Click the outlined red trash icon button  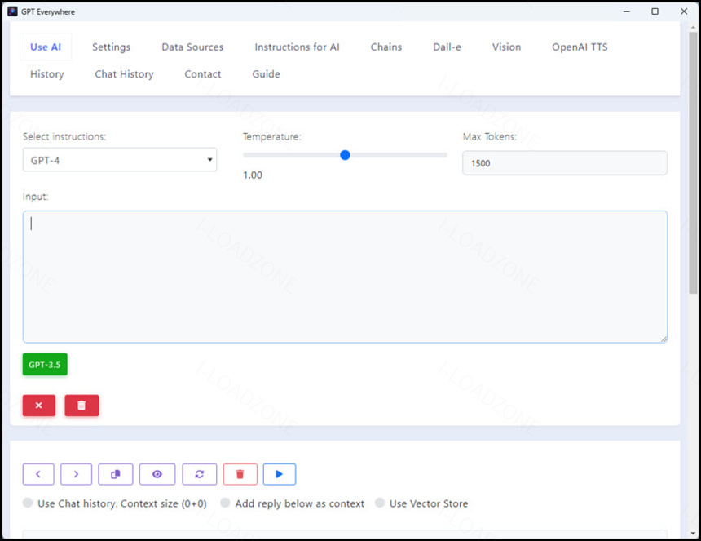240,474
